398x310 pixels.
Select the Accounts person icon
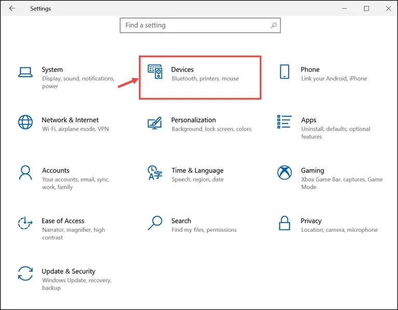25,173
